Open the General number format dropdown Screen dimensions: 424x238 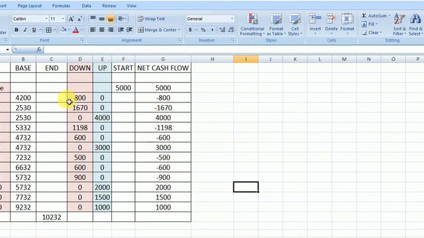[232, 19]
